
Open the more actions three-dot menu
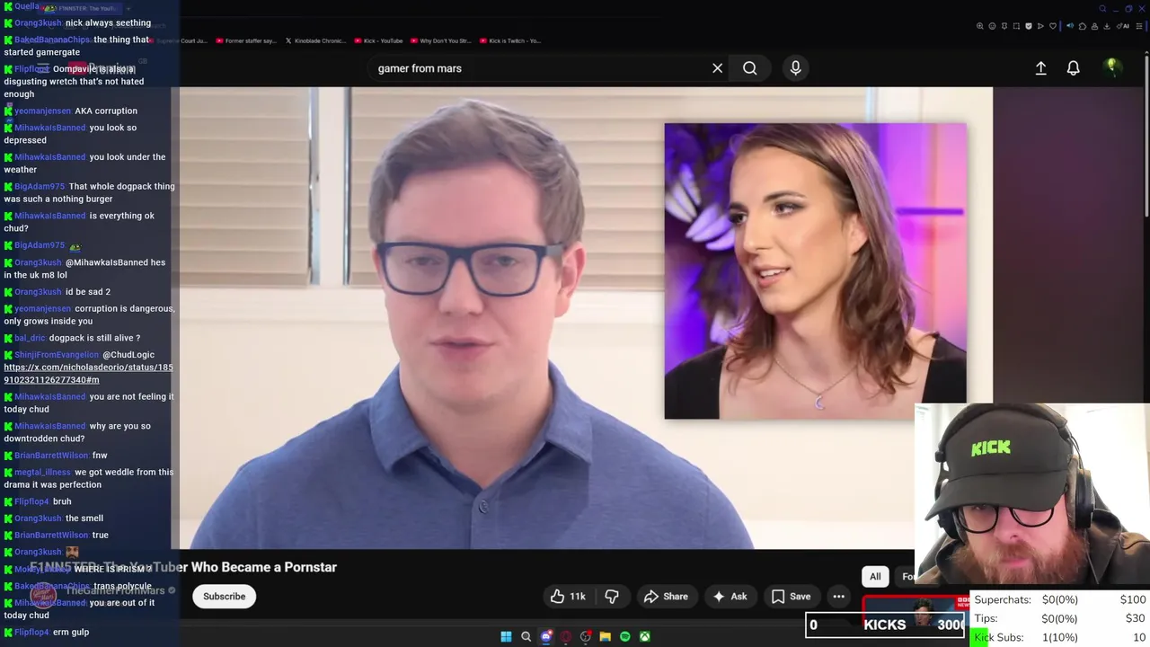coord(838,597)
